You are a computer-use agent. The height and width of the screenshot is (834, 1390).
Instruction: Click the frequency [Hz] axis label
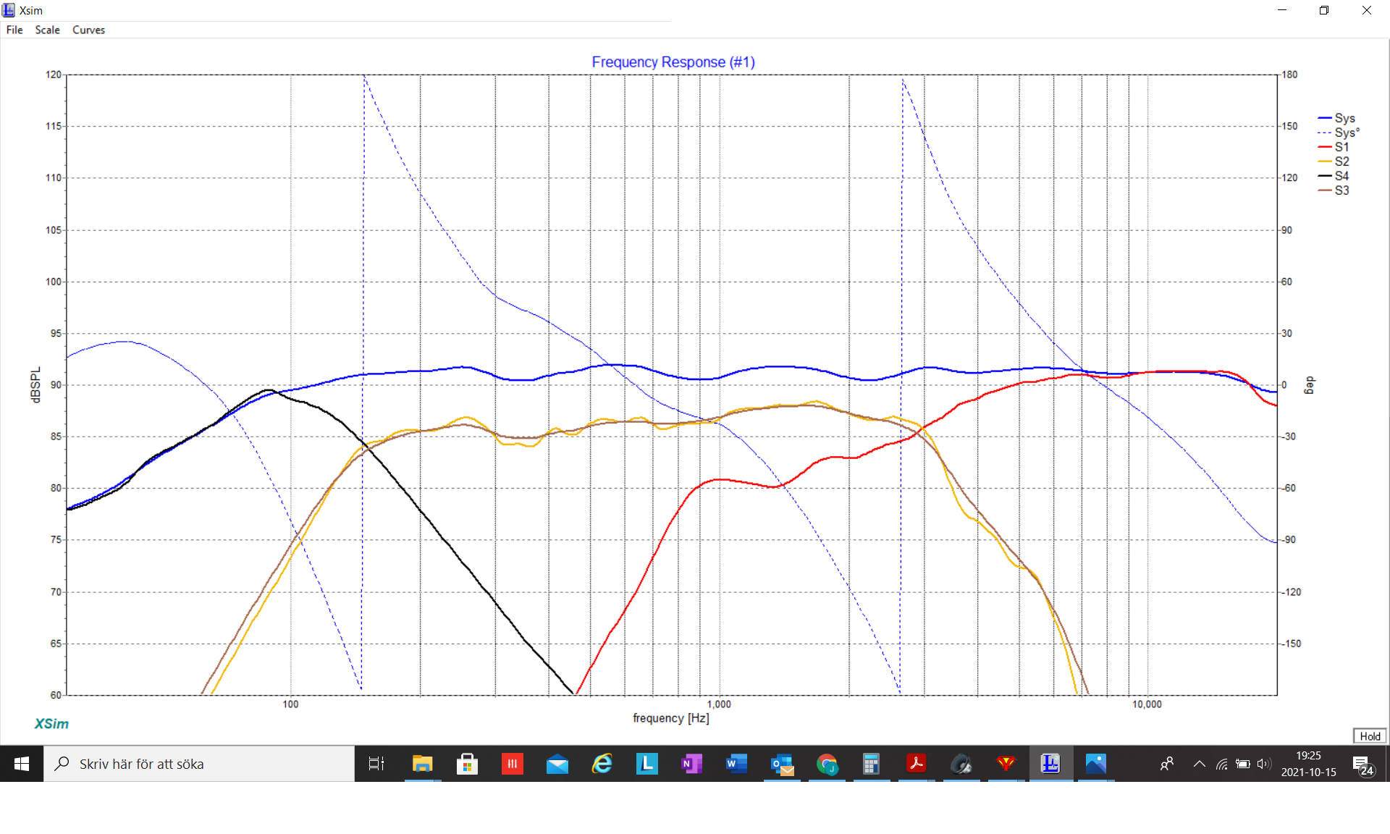coord(671,718)
